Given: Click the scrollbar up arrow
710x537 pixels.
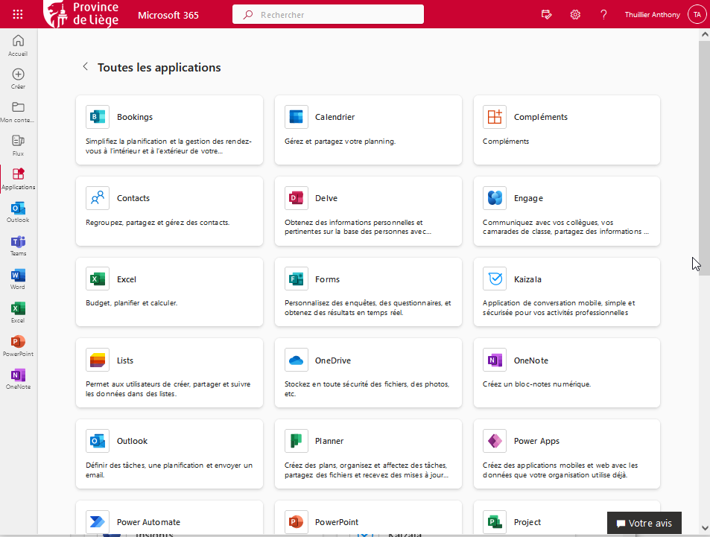Looking at the screenshot, I should (x=705, y=34).
